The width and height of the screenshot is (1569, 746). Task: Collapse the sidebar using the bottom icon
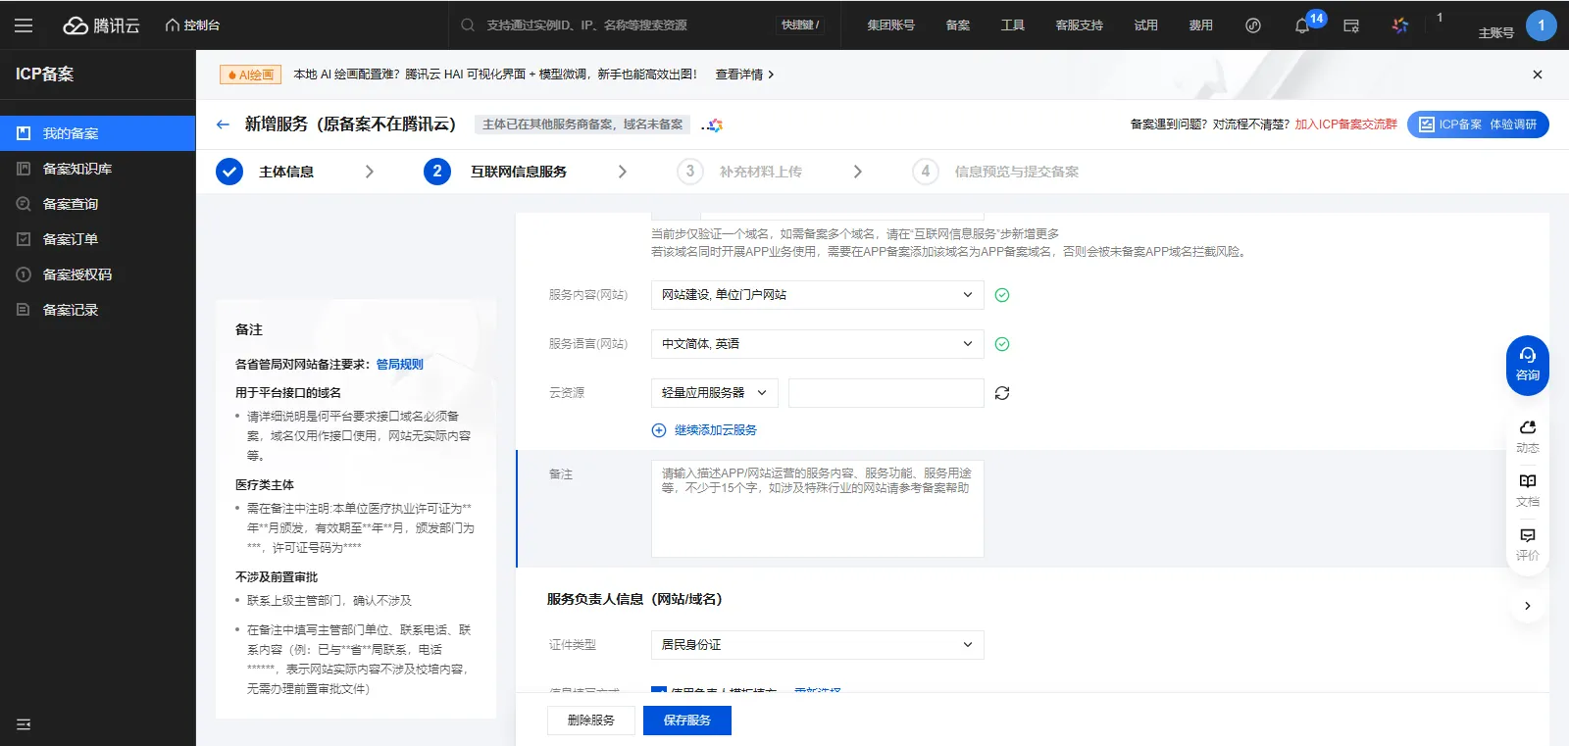[x=24, y=724]
